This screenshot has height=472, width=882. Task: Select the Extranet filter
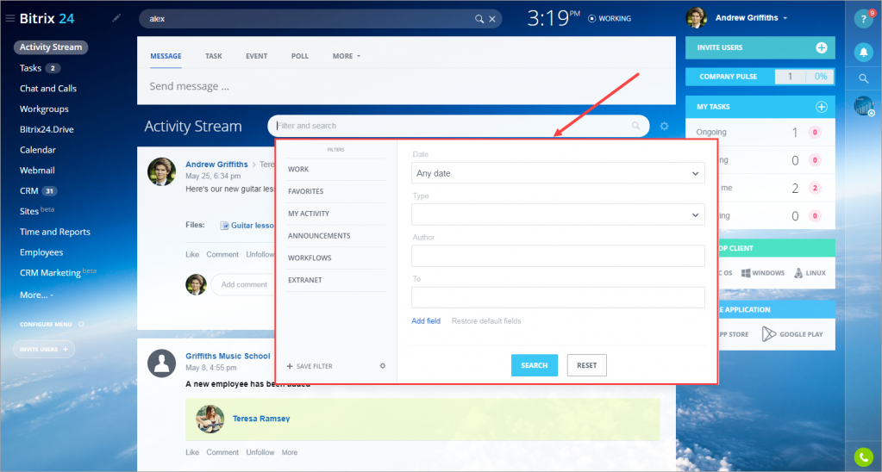coord(335,280)
